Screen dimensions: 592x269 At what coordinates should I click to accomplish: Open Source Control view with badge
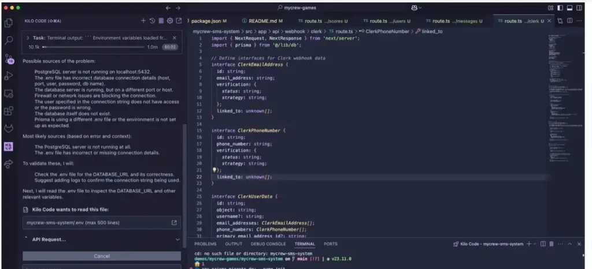(x=9, y=58)
